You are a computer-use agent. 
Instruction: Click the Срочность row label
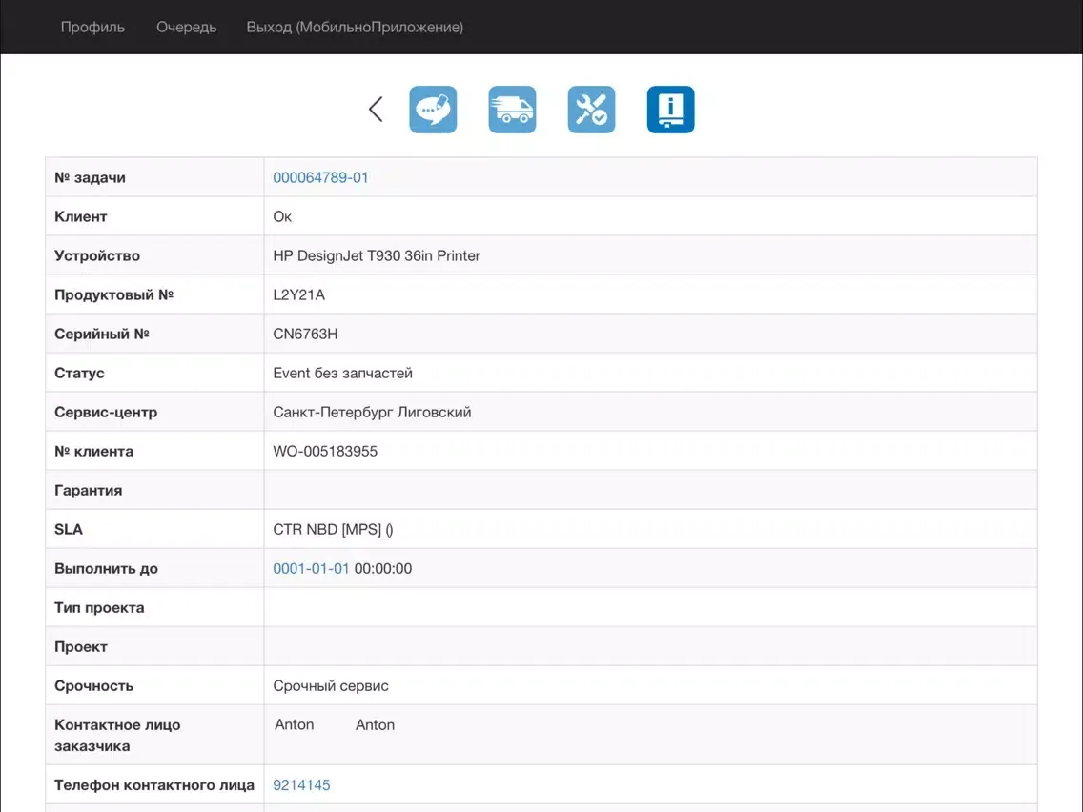[x=94, y=686]
